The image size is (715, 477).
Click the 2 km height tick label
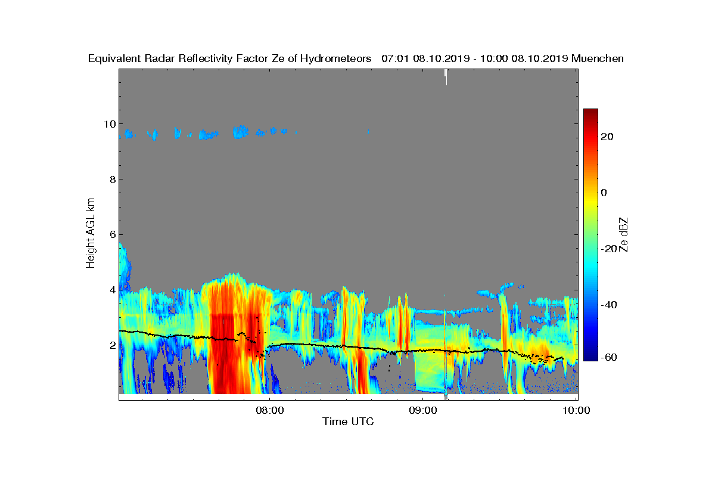111,345
